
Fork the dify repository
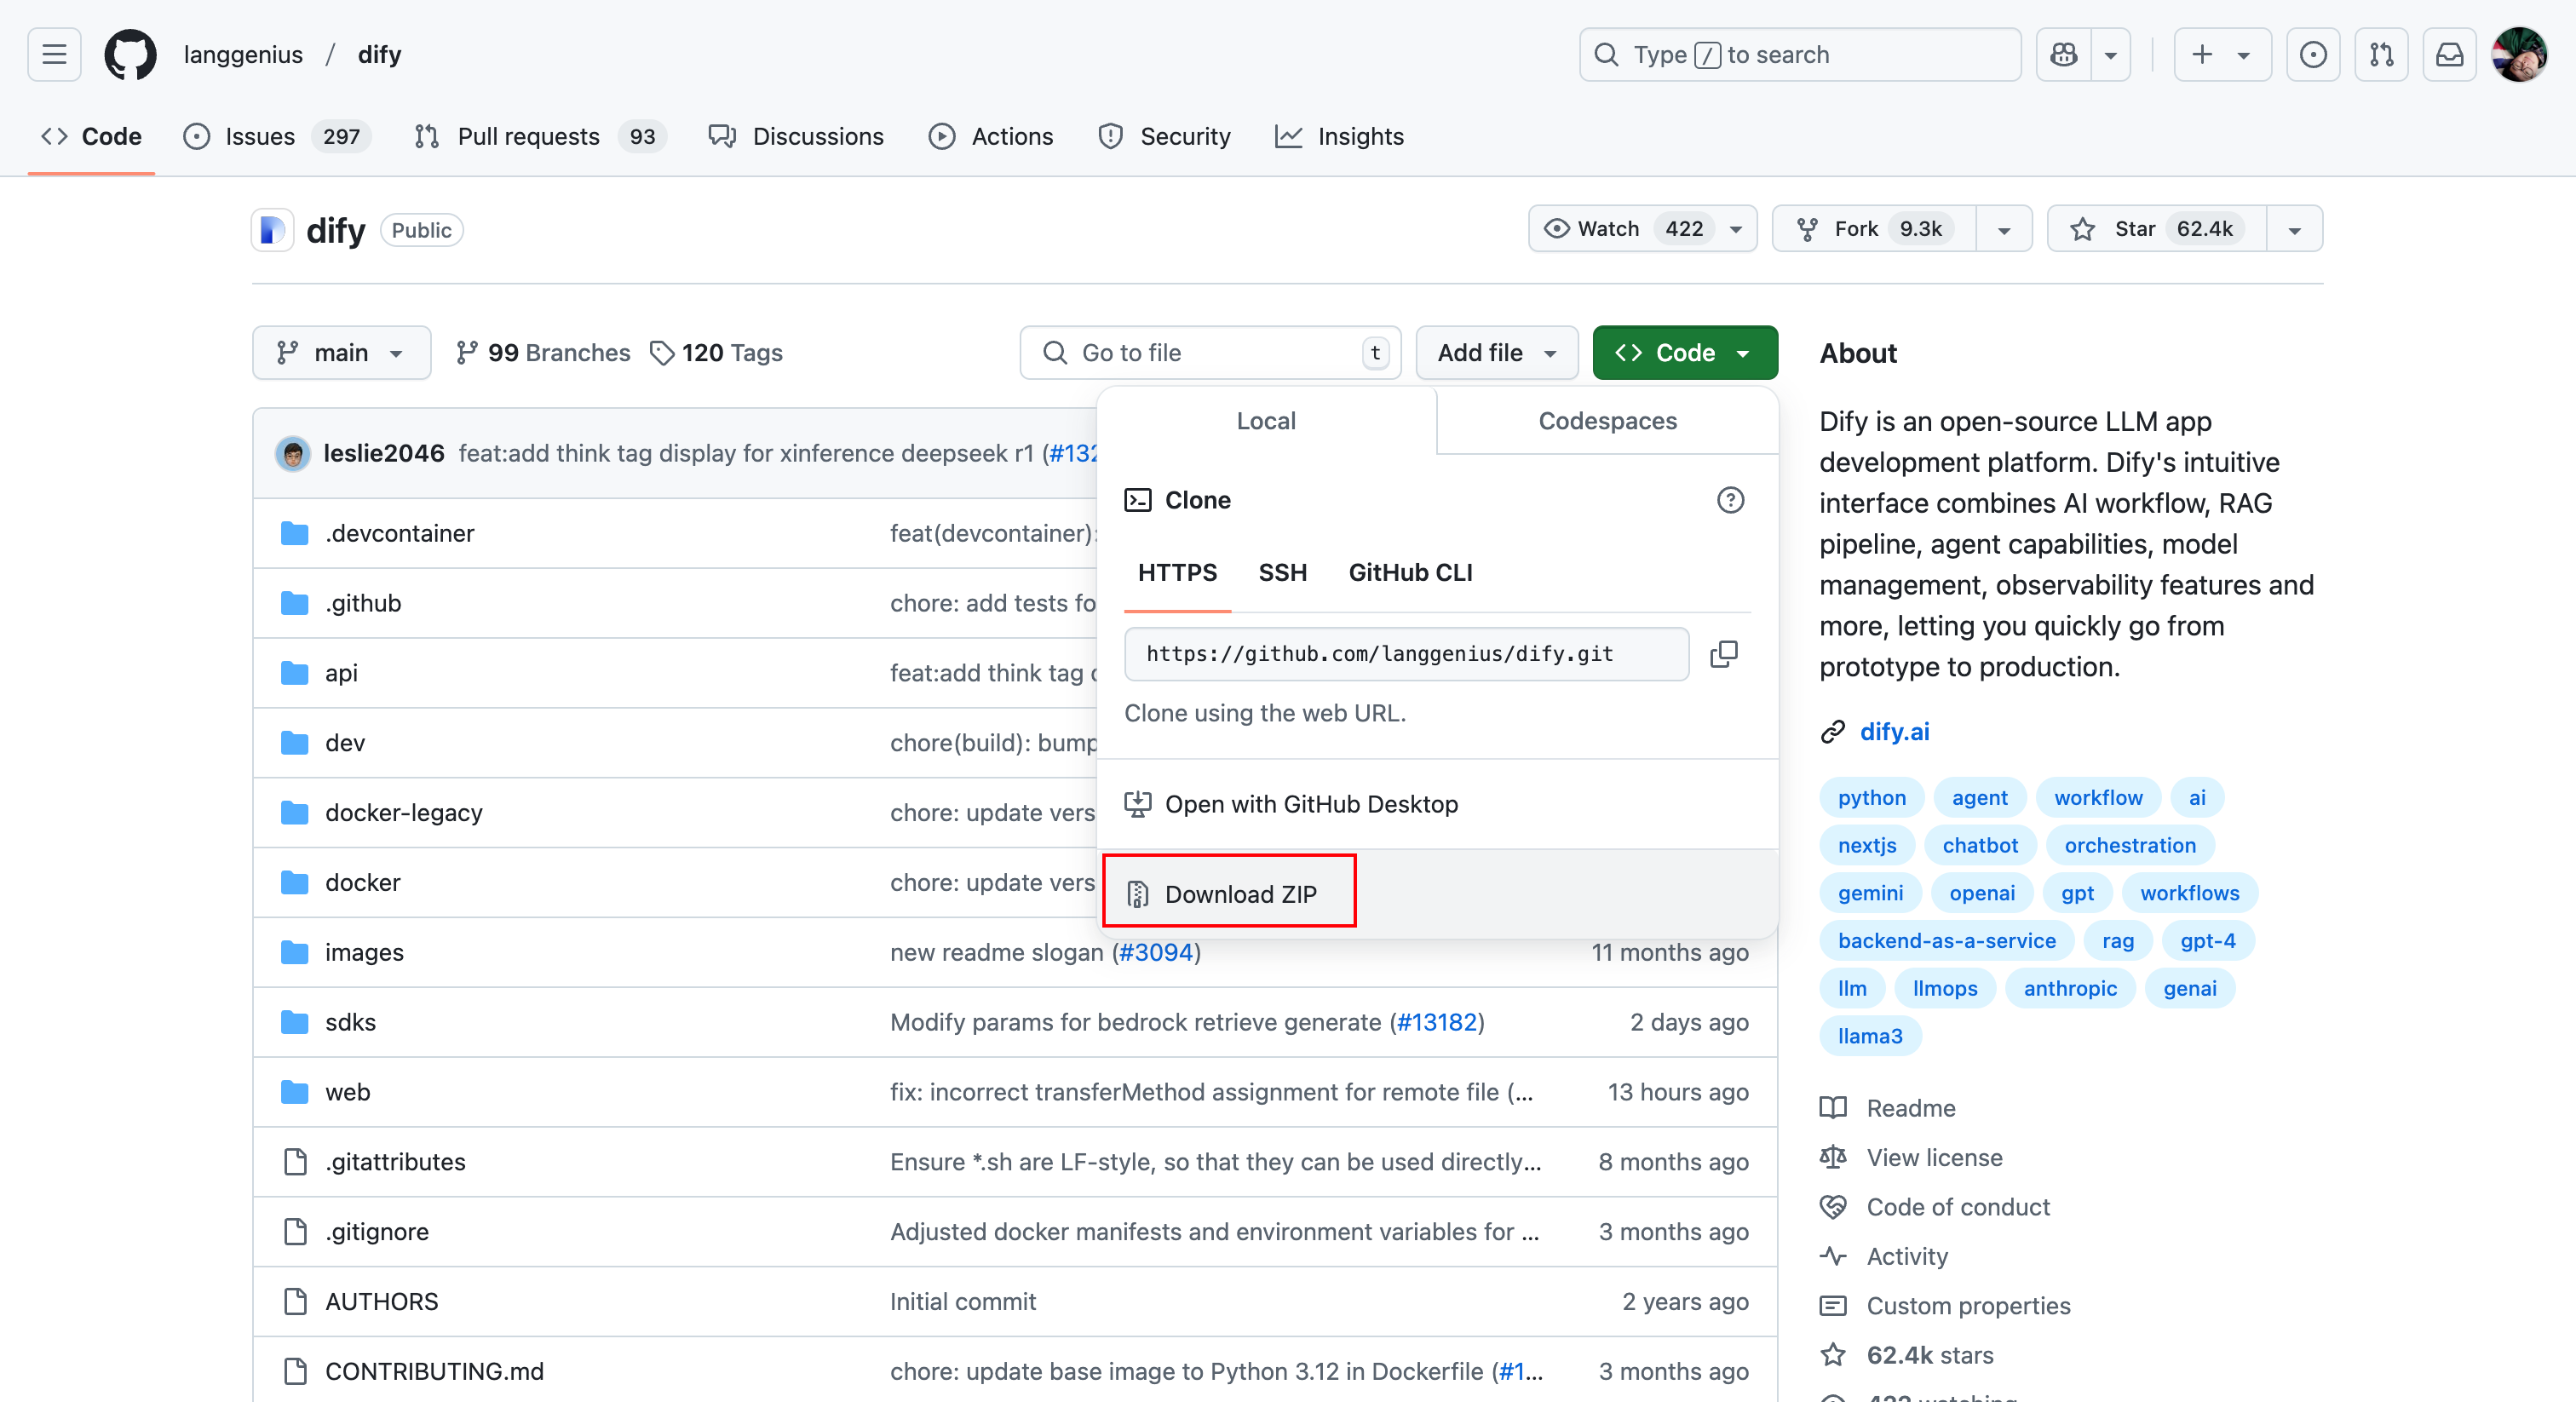[x=1874, y=229]
